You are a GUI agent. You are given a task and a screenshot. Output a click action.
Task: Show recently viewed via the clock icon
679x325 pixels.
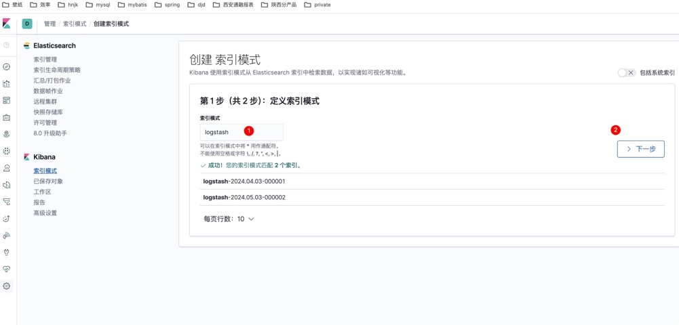[7, 45]
